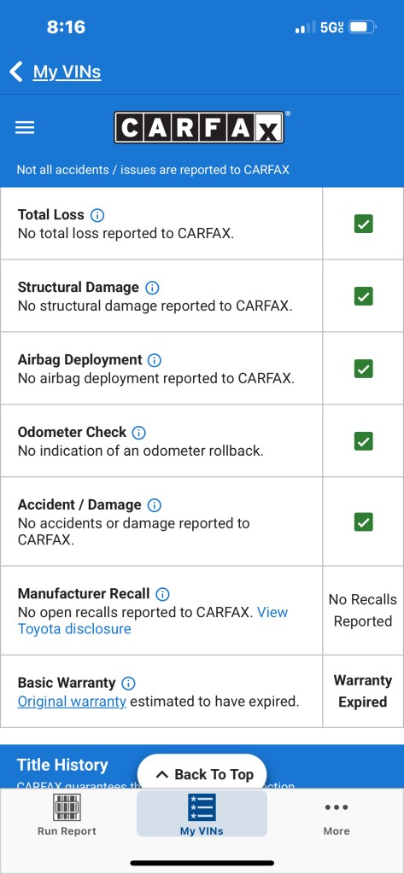Tap the Accident / Damage info icon

(154, 505)
